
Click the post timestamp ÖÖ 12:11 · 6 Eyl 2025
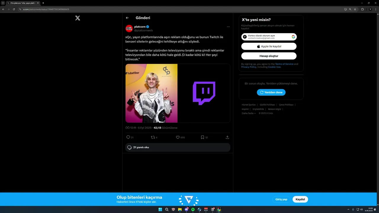tap(138, 128)
